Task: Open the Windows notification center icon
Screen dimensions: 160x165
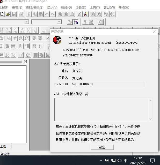Action: (152, 160)
